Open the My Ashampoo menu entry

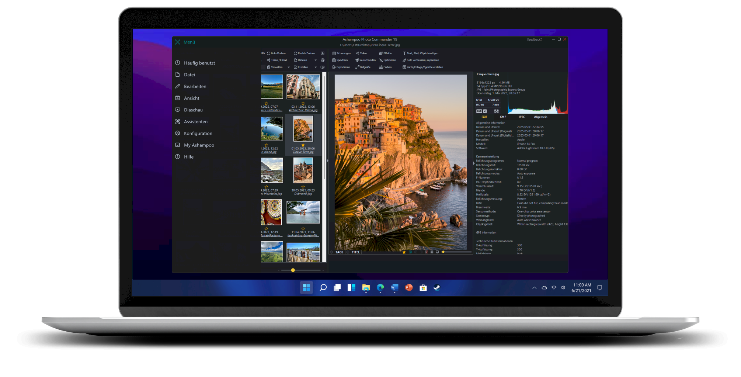[x=195, y=145]
